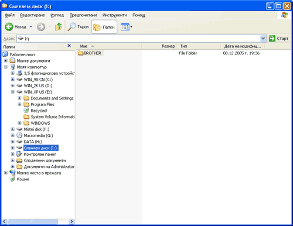Open the Файл menu
The image size is (293, 226).
click(9, 15)
